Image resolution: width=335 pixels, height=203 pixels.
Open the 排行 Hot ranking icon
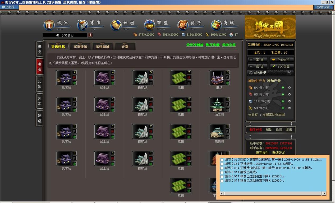tap(183, 25)
